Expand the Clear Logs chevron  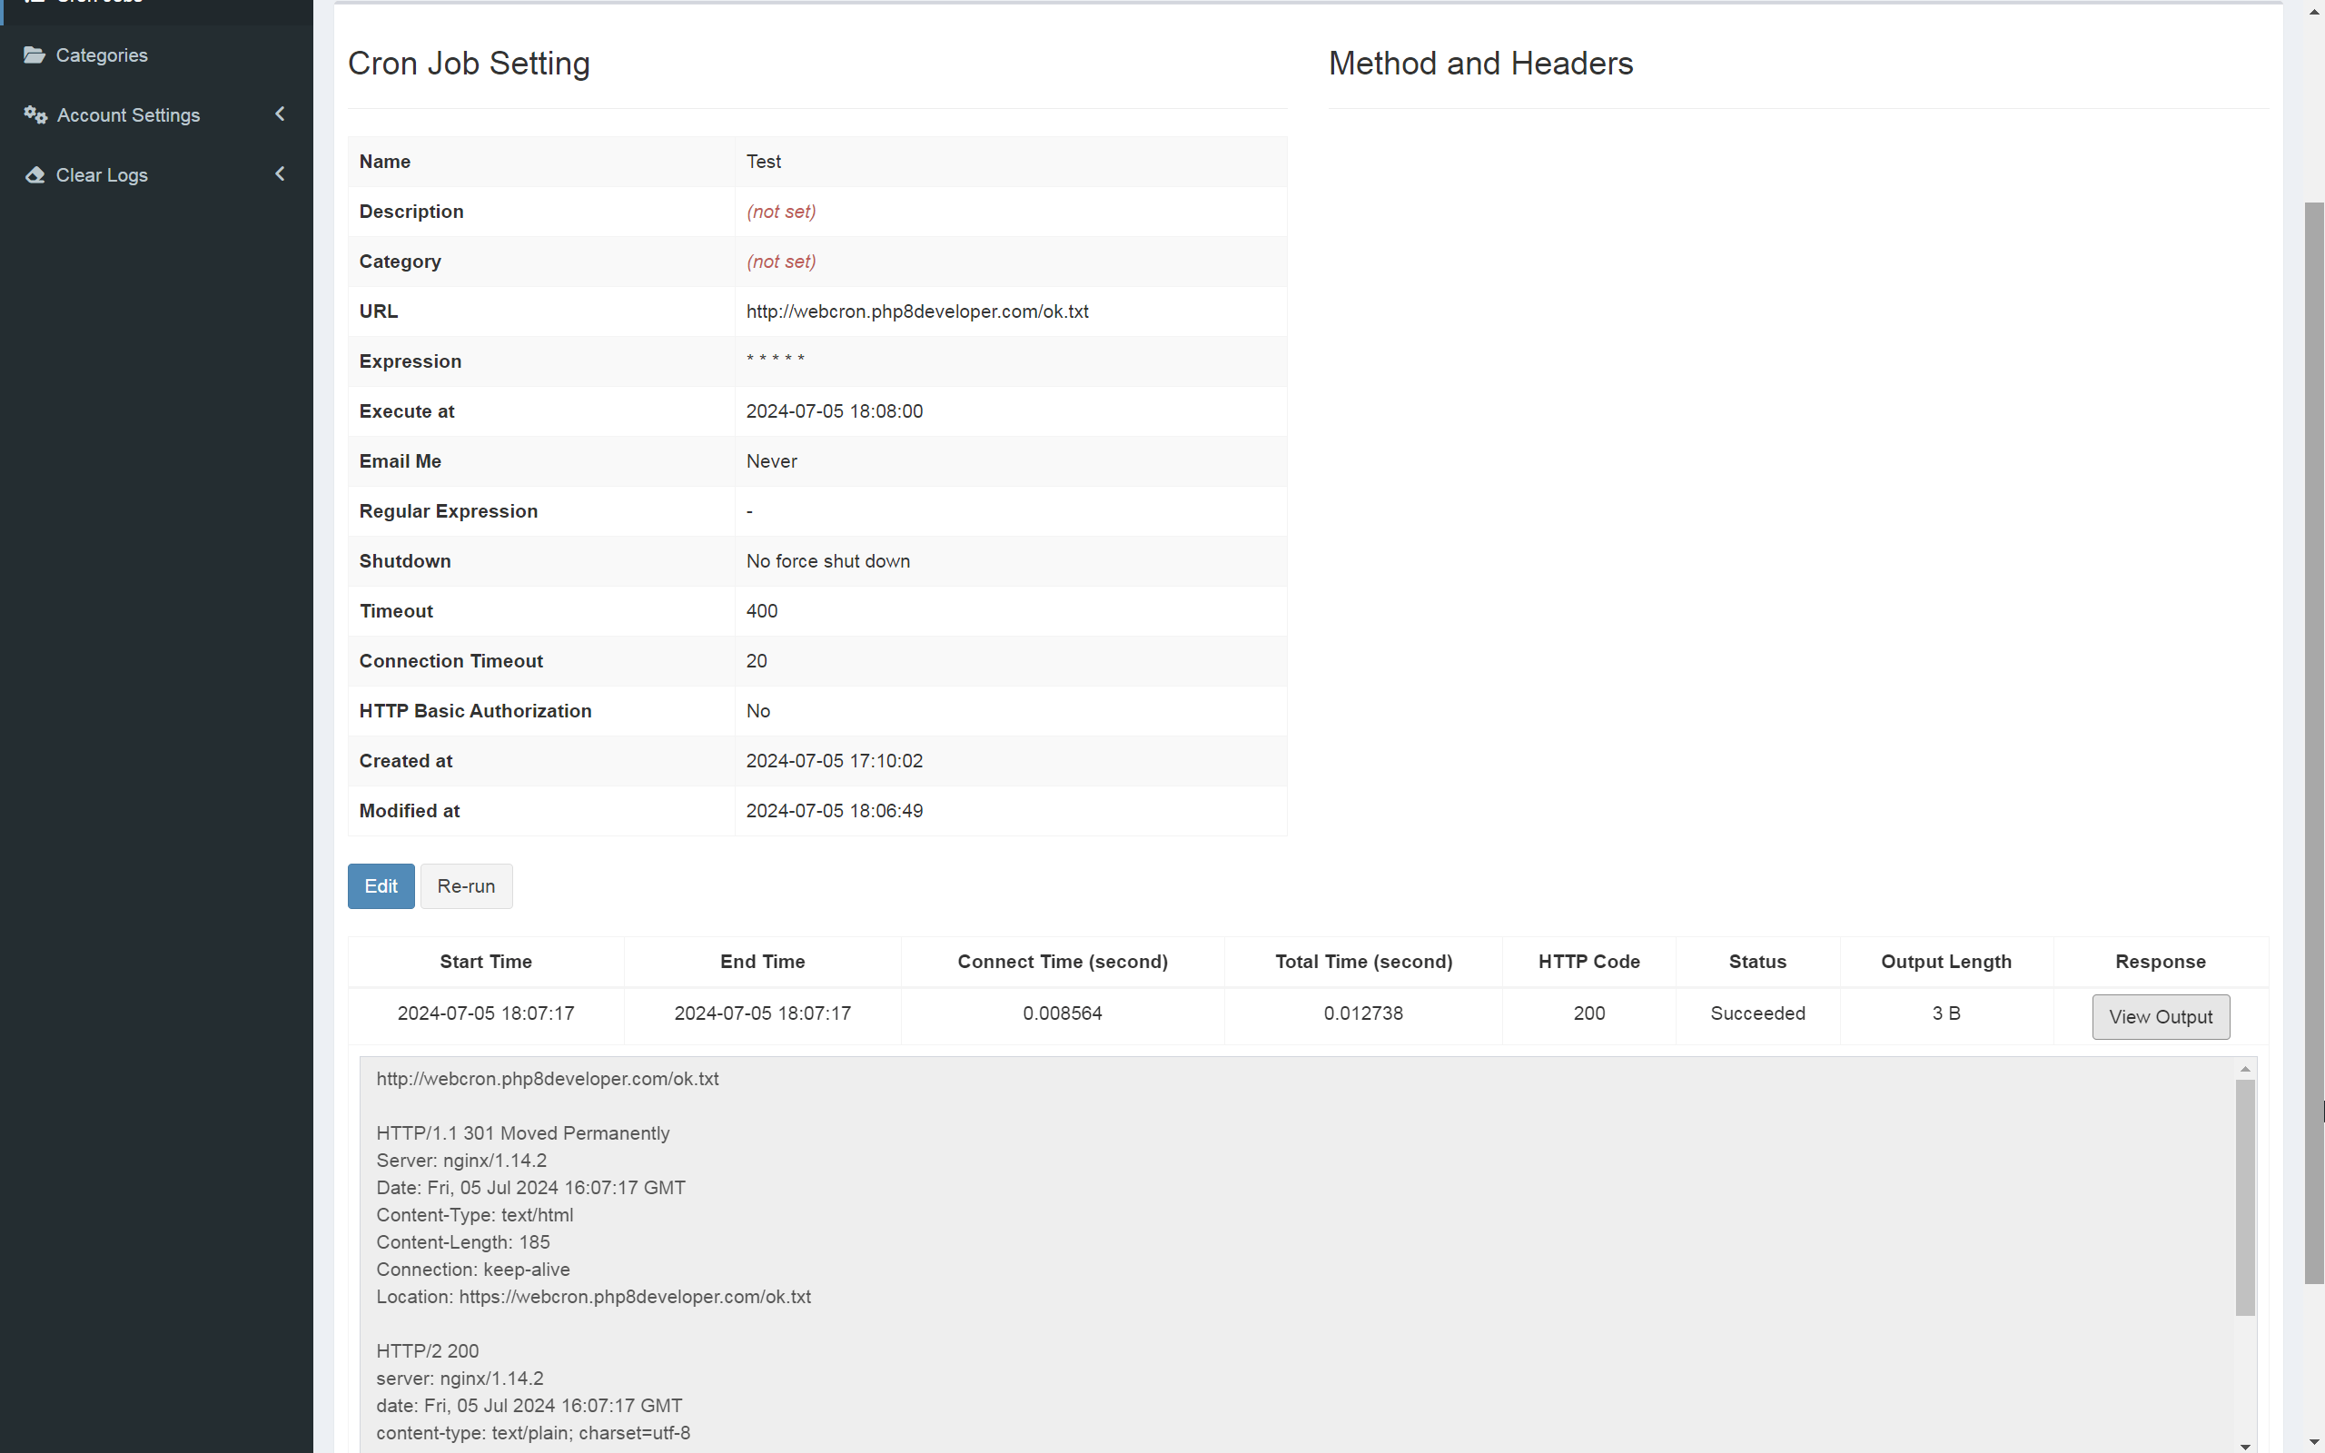coord(280,174)
